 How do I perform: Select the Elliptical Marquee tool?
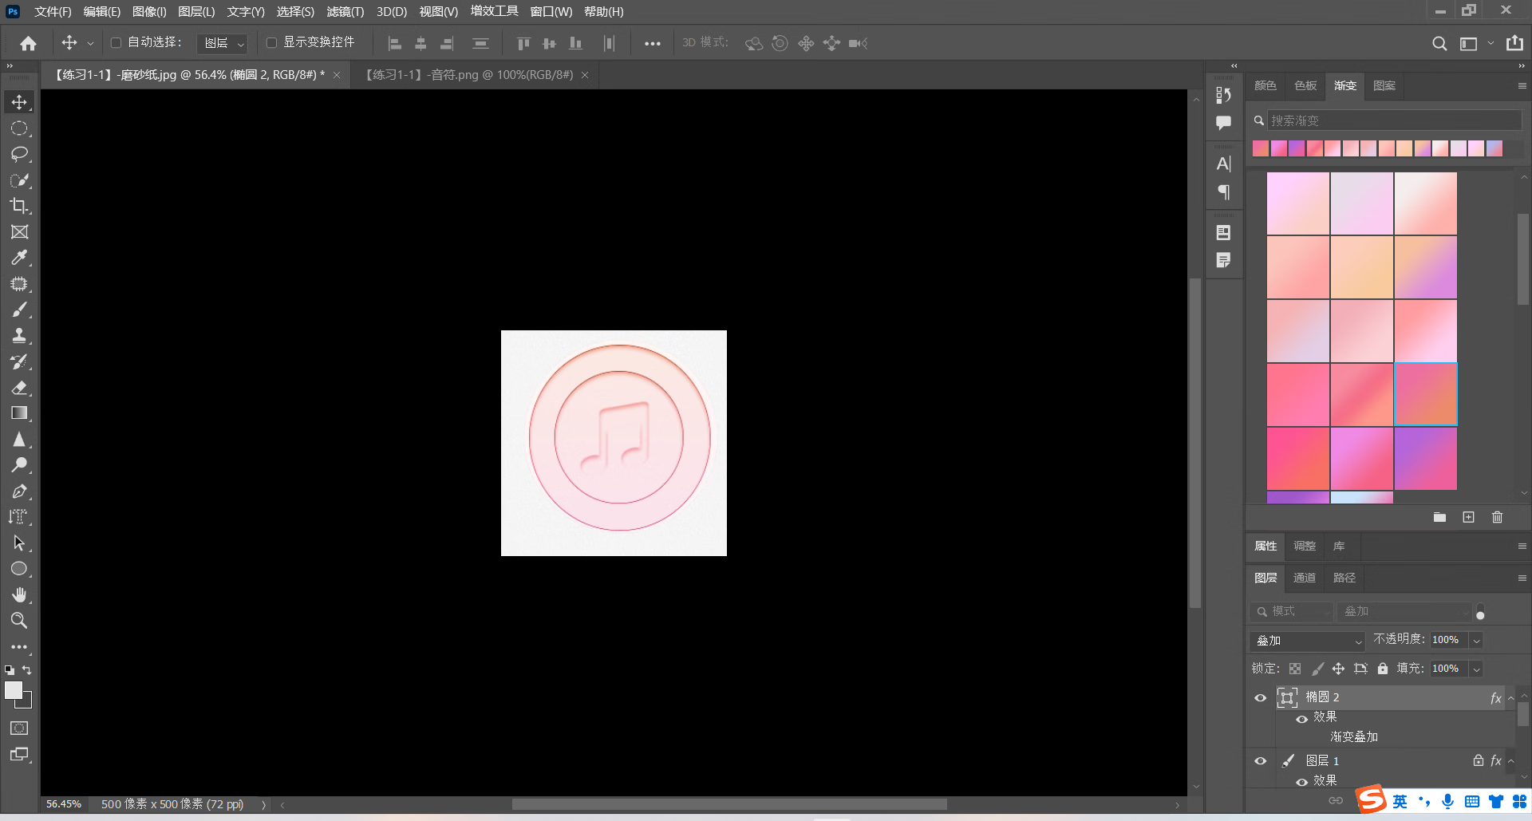point(19,128)
